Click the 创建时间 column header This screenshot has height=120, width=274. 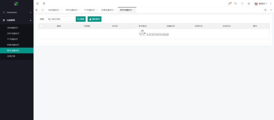pyautogui.click(x=171, y=26)
